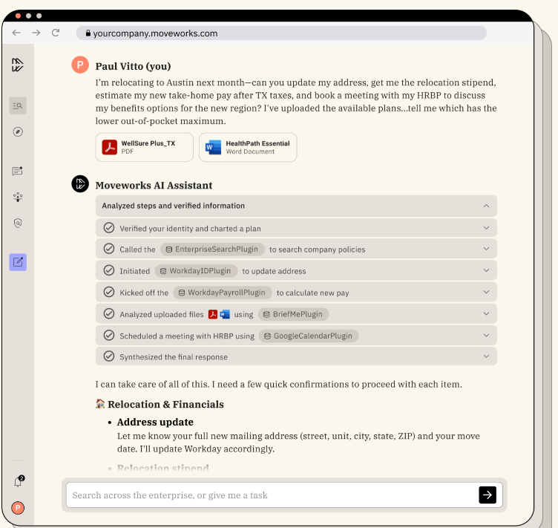
Task: Click the house emoji next to Relocation & Financials
Action: 100,403
